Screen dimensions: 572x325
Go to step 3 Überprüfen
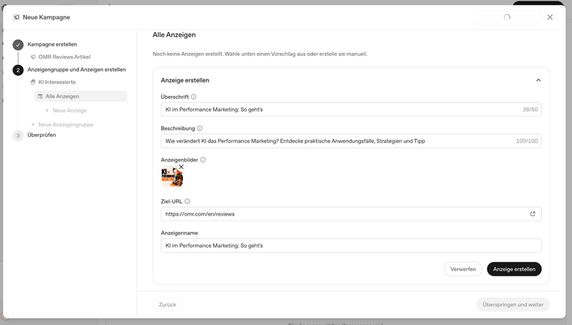[x=41, y=135]
